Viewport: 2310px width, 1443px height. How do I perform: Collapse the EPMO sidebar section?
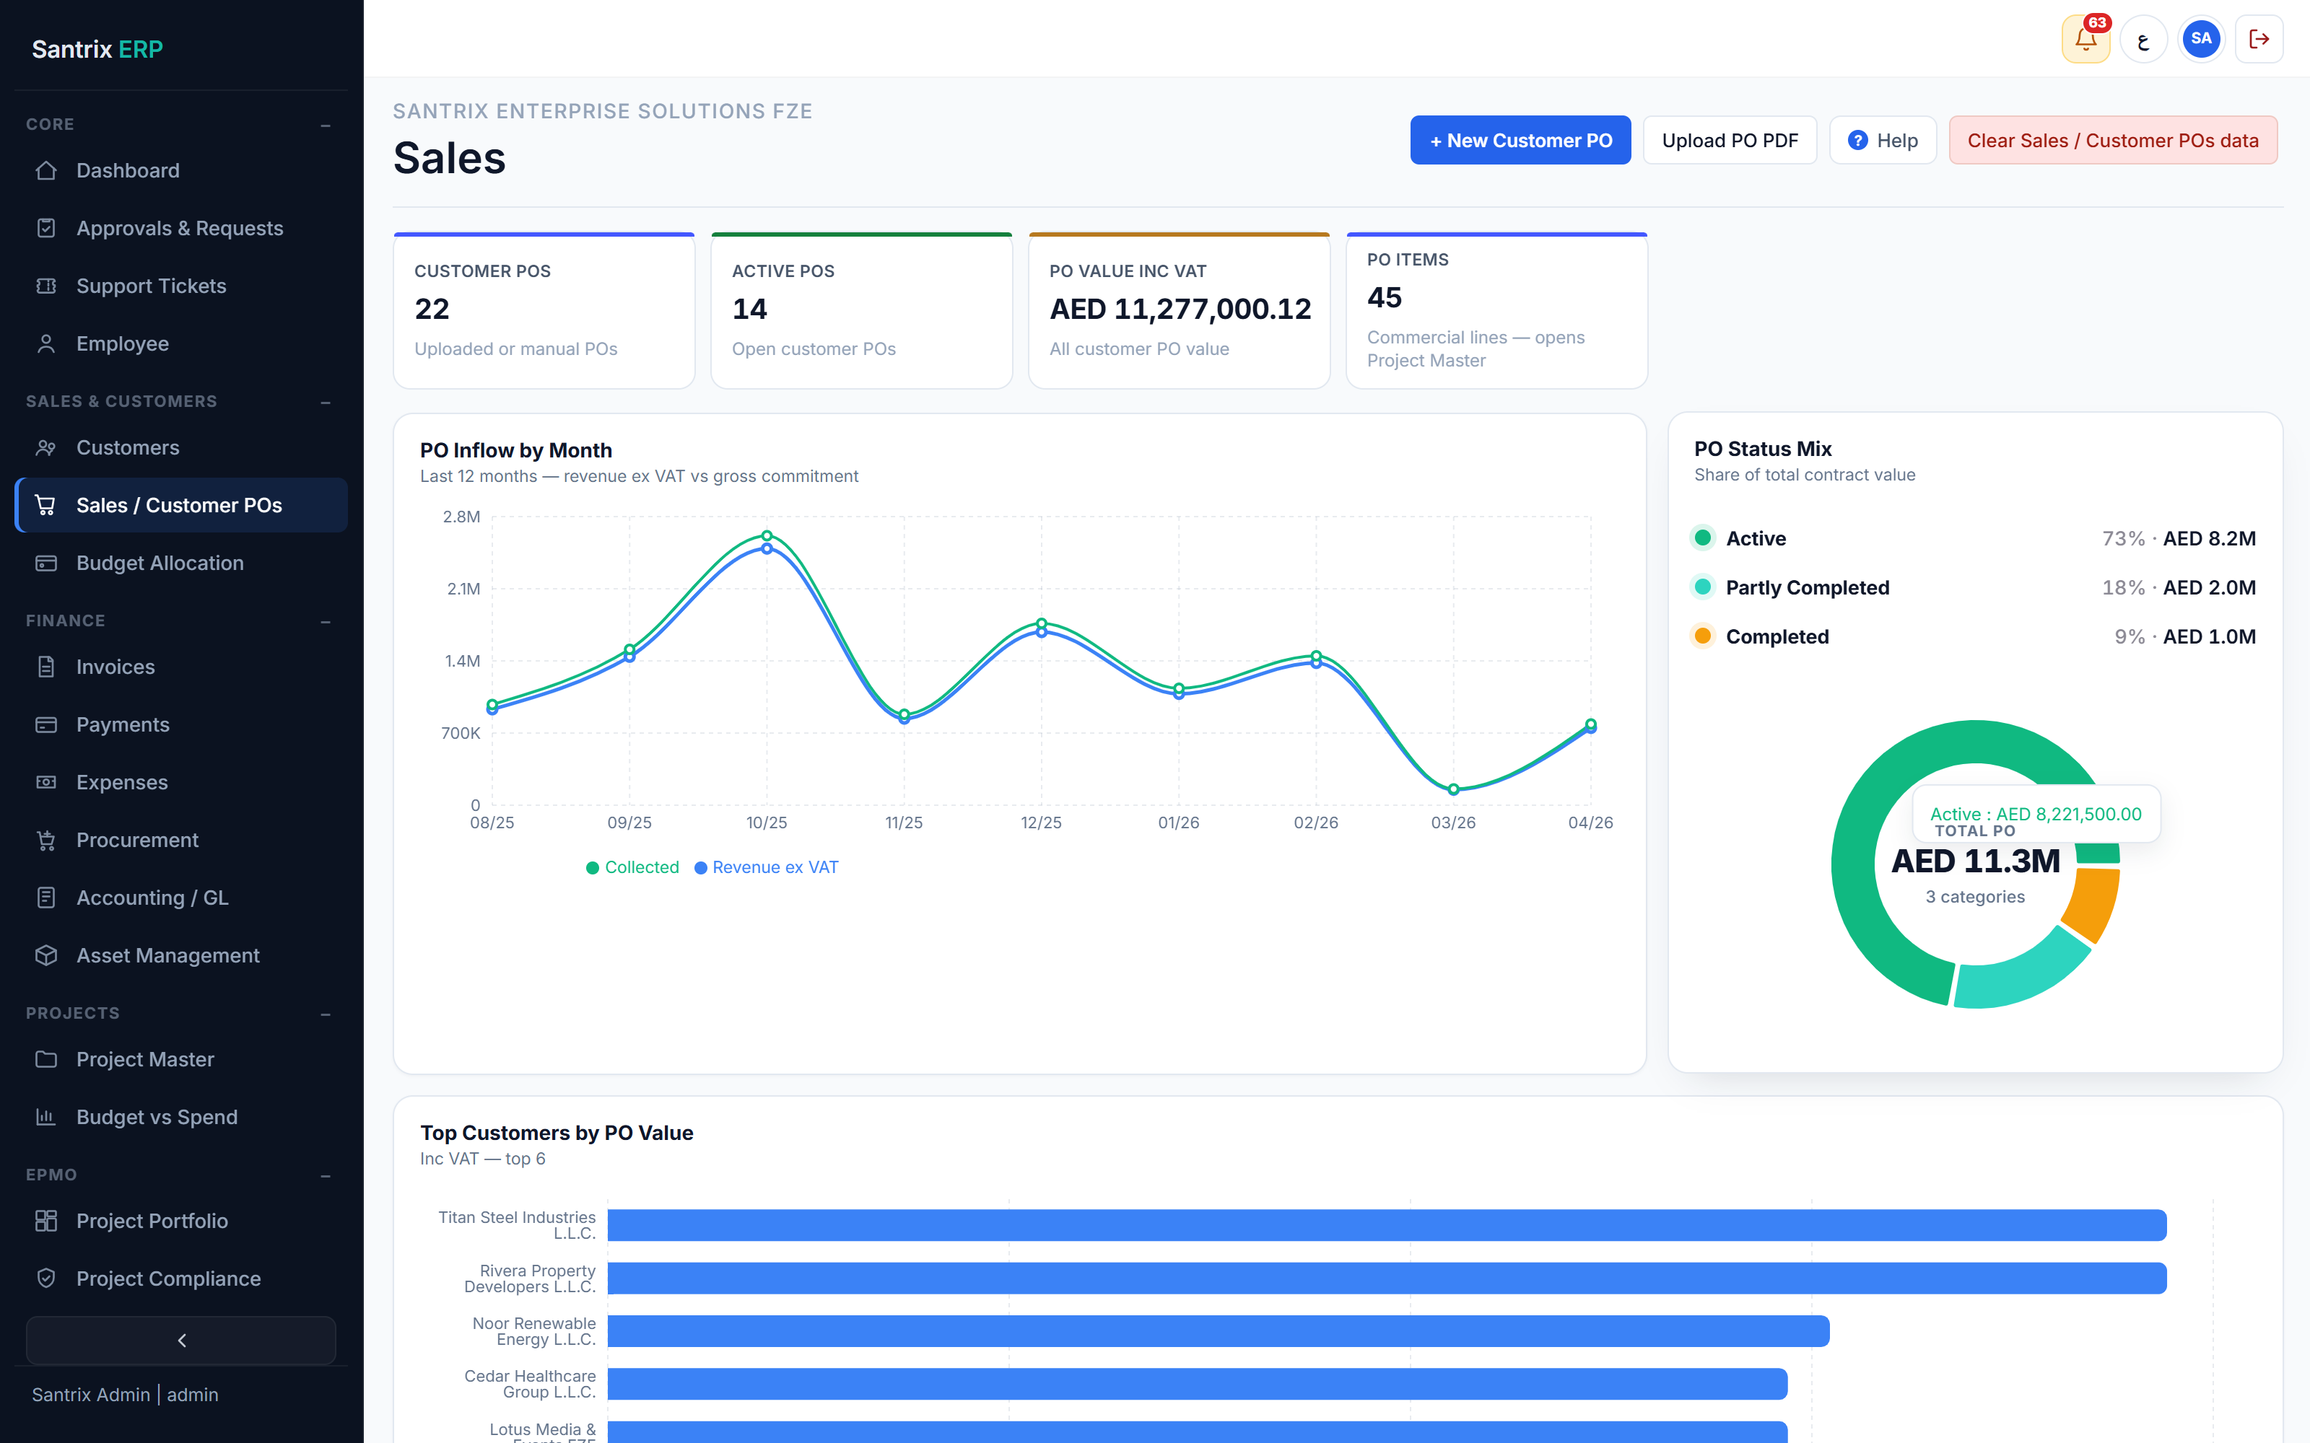click(326, 1176)
